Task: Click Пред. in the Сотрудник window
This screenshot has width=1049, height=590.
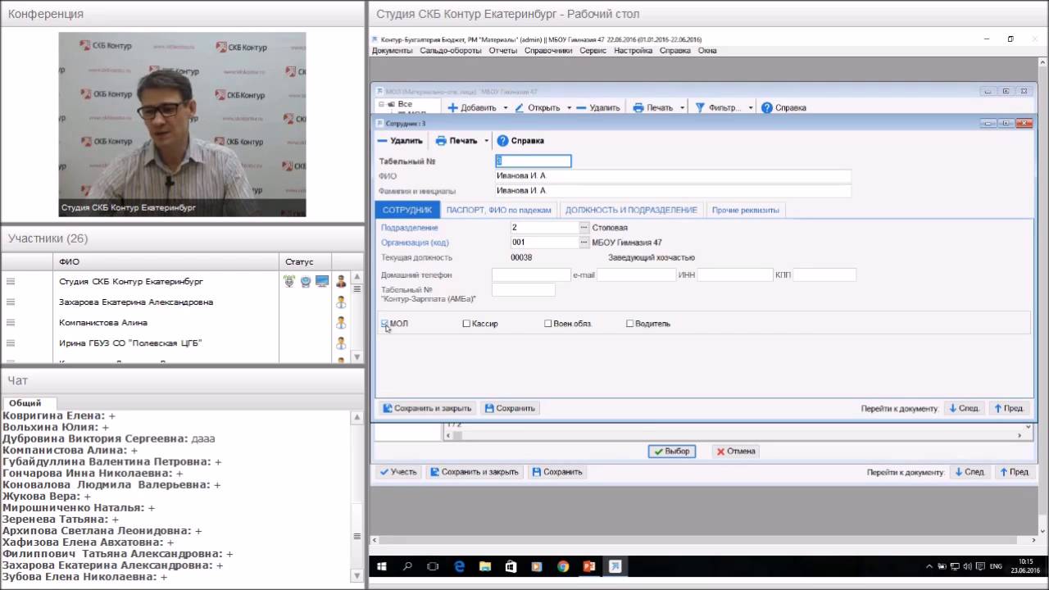Action: point(1008,408)
